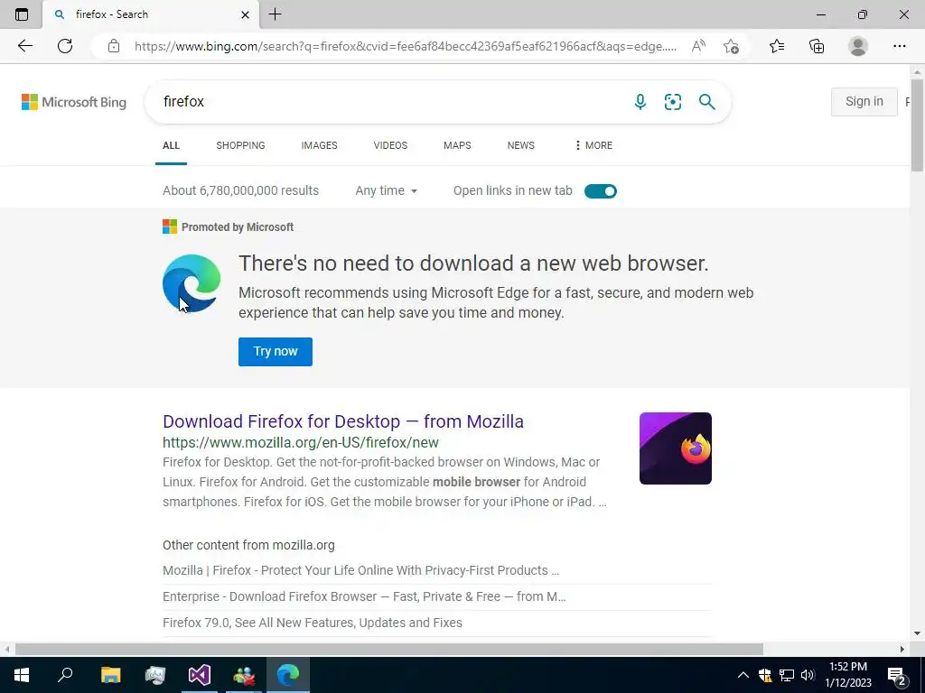The width and height of the screenshot is (925, 693).
Task: Open the tab actions menu icon
Action: [22, 14]
